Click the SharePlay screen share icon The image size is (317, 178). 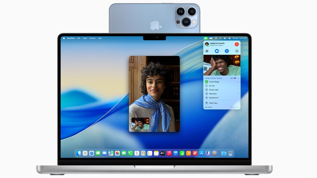click(x=236, y=51)
